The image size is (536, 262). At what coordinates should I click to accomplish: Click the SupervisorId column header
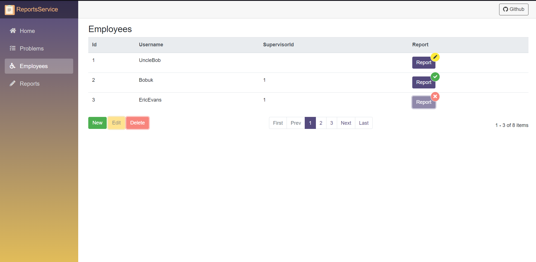278,45
